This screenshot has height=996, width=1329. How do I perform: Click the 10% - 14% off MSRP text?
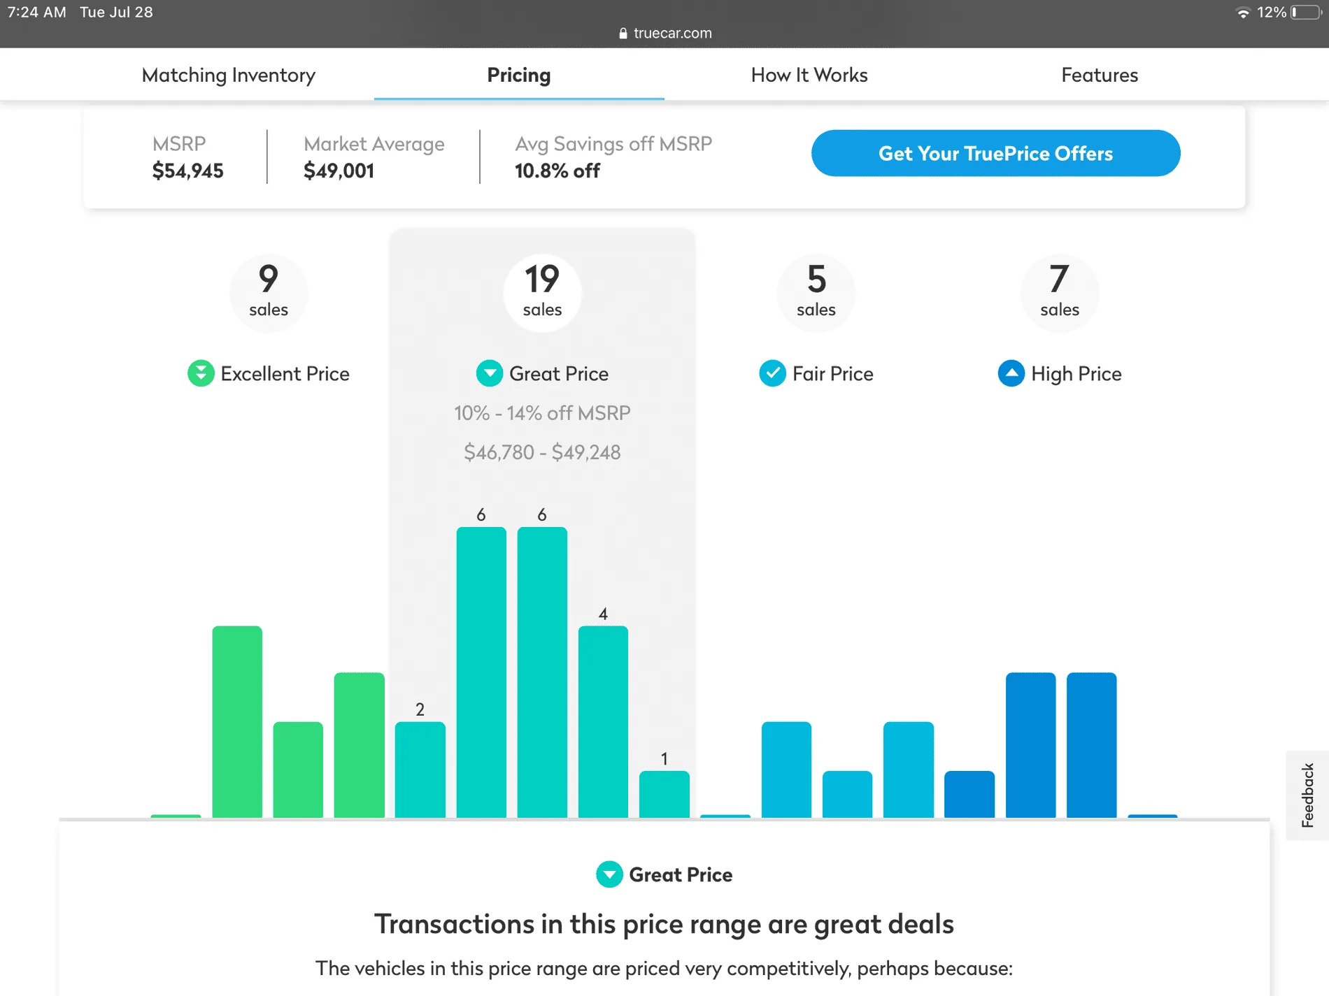coord(542,413)
